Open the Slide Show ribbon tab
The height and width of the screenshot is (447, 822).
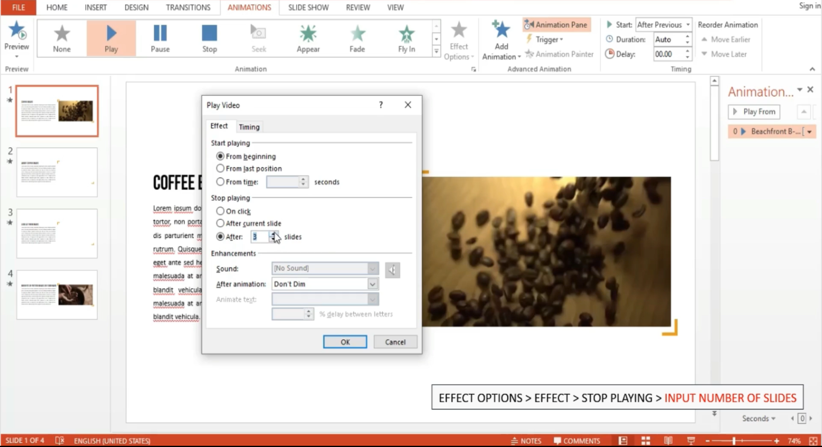(x=308, y=7)
